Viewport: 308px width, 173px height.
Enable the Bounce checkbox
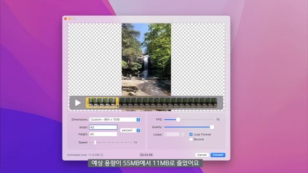point(191,139)
